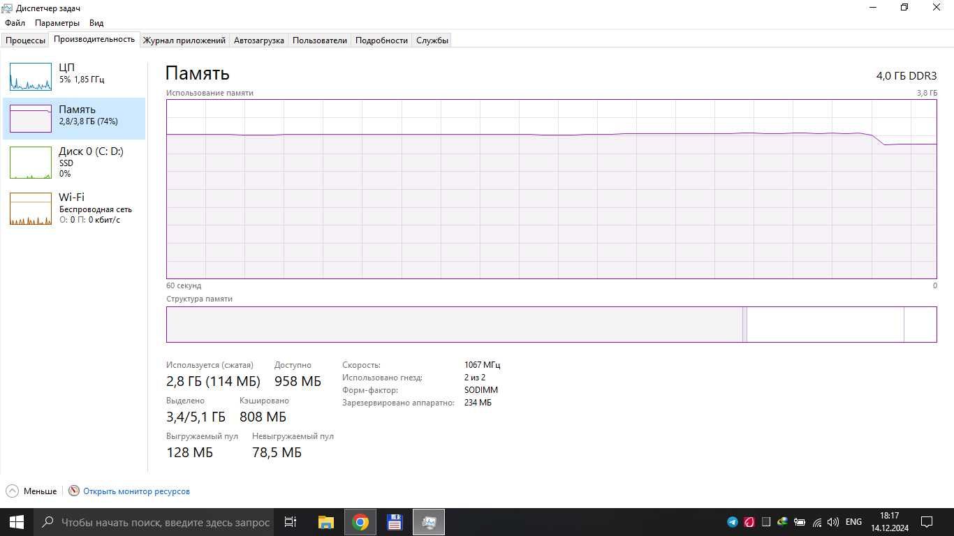Click the ENG language indicator
This screenshot has width=954, height=536.
tap(853, 522)
